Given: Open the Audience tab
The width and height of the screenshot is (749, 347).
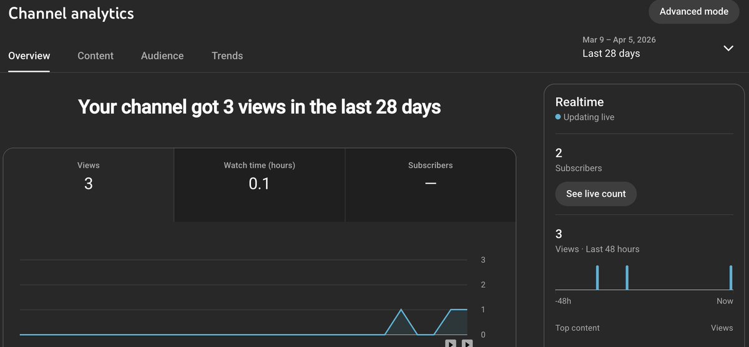Looking at the screenshot, I should click(162, 55).
